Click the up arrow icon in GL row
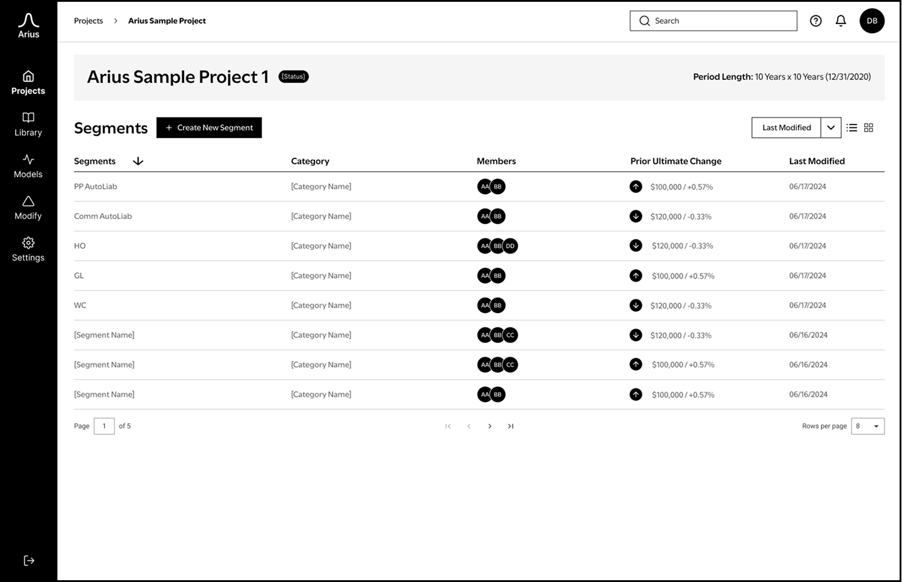This screenshot has width=902, height=582. pyautogui.click(x=636, y=275)
